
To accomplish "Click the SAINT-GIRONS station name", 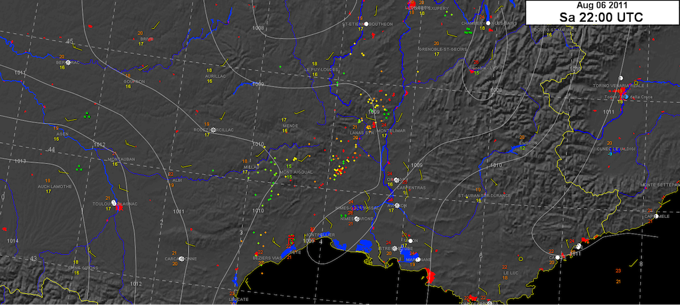I will (82, 268).
